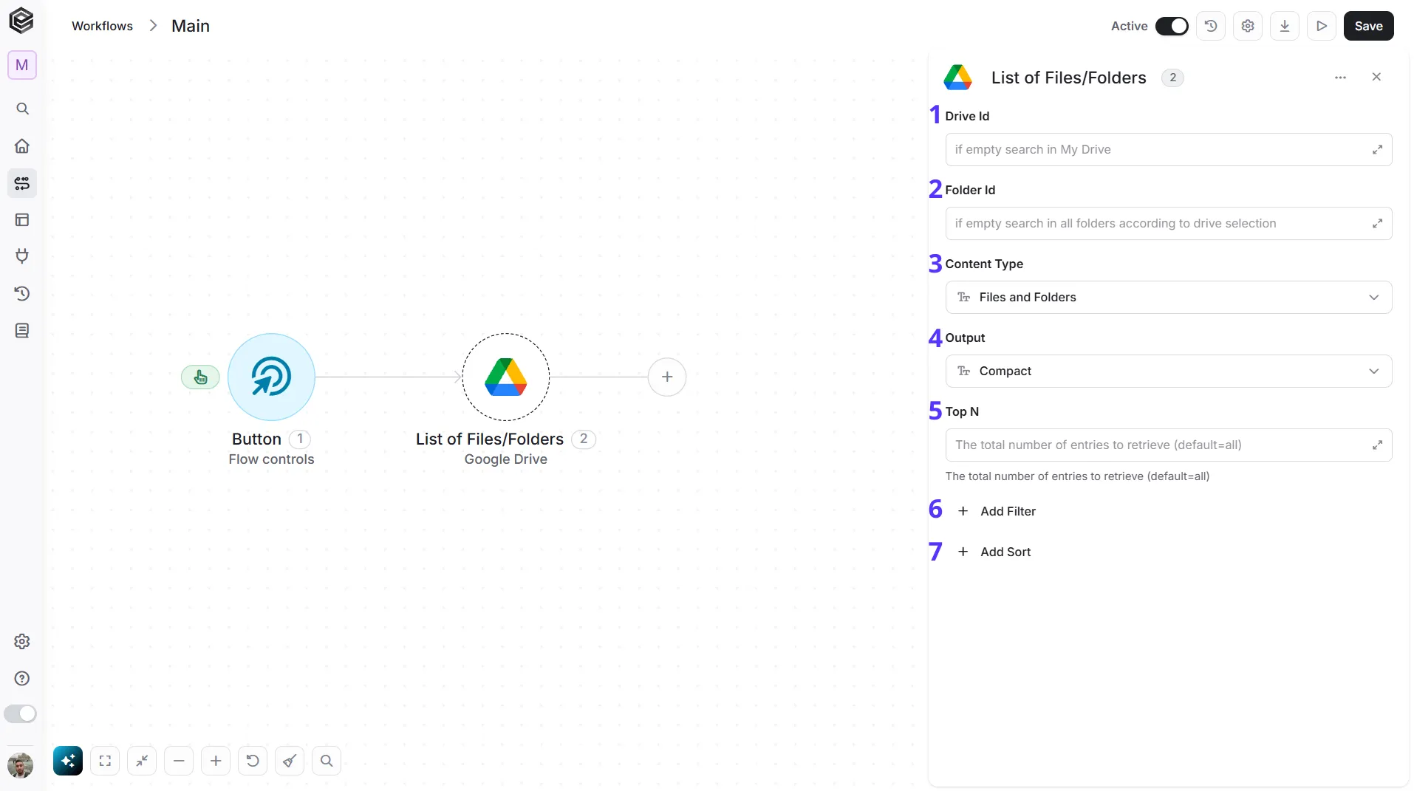Image resolution: width=1414 pixels, height=791 pixels.
Task: Open workflow settings gear in header
Action: pyautogui.click(x=1248, y=26)
